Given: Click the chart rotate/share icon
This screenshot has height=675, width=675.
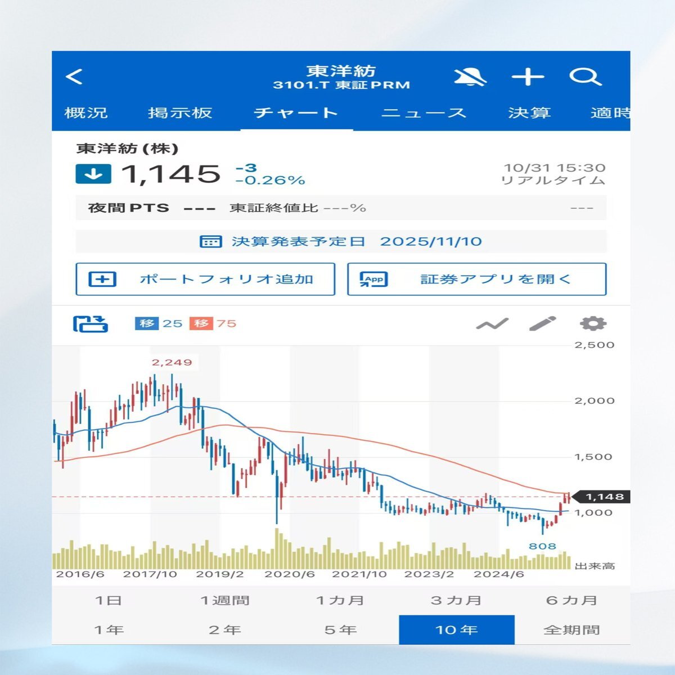Looking at the screenshot, I should 91,323.
